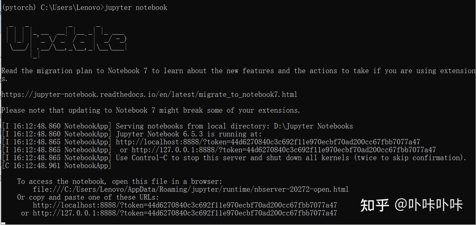Screen dimensions: 476x225
Task: Click the Notebook 7 migration readthedocs URL
Action: point(149,94)
